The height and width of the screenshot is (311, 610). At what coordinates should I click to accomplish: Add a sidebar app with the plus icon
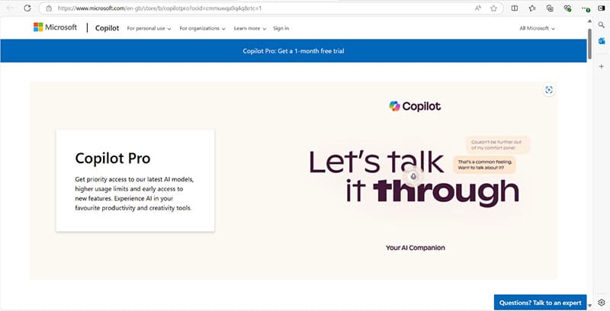[602, 66]
